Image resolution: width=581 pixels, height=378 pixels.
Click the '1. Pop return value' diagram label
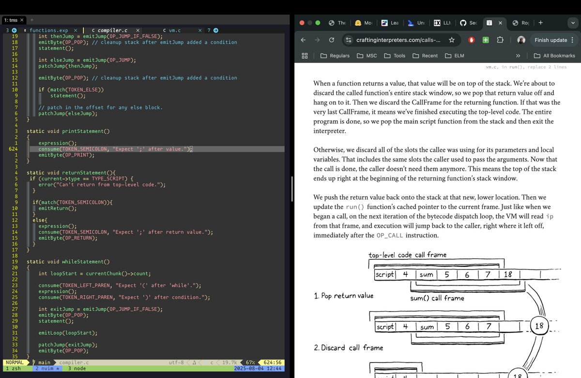click(x=344, y=295)
